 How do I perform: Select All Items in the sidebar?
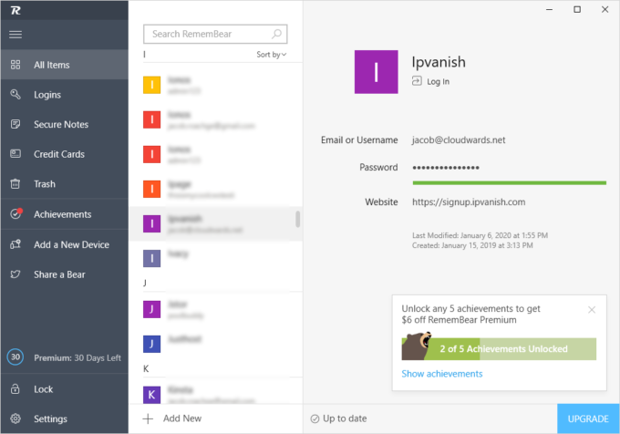click(65, 65)
